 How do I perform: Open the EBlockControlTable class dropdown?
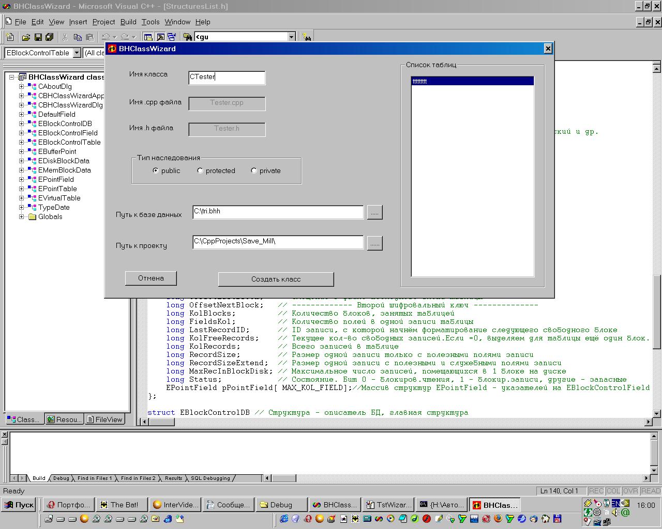coord(77,53)
